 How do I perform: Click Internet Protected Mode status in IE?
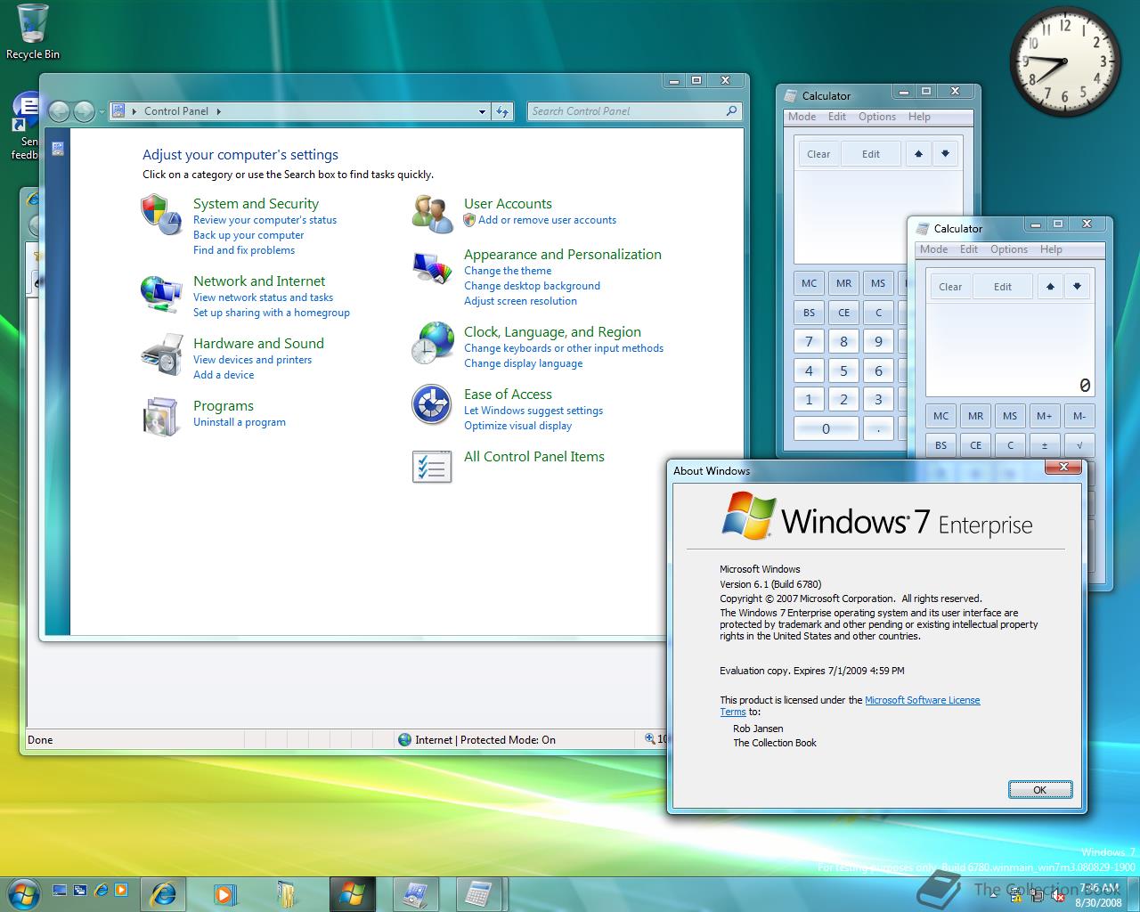(x=476, y=739)
